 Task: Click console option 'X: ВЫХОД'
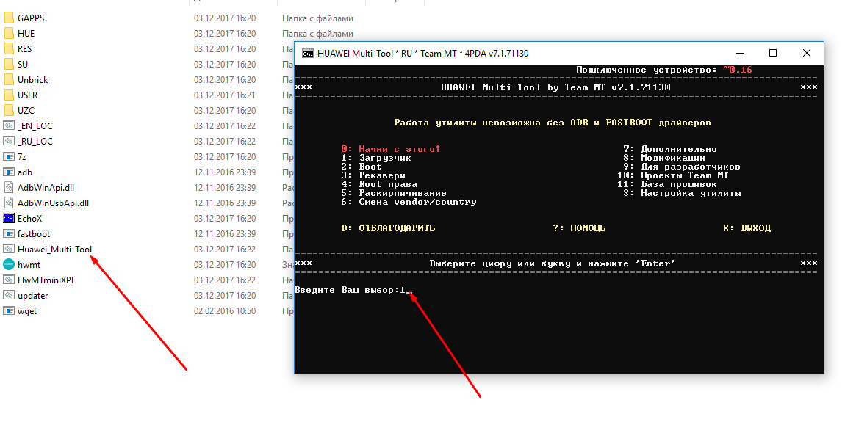click(x=747, y=228)
